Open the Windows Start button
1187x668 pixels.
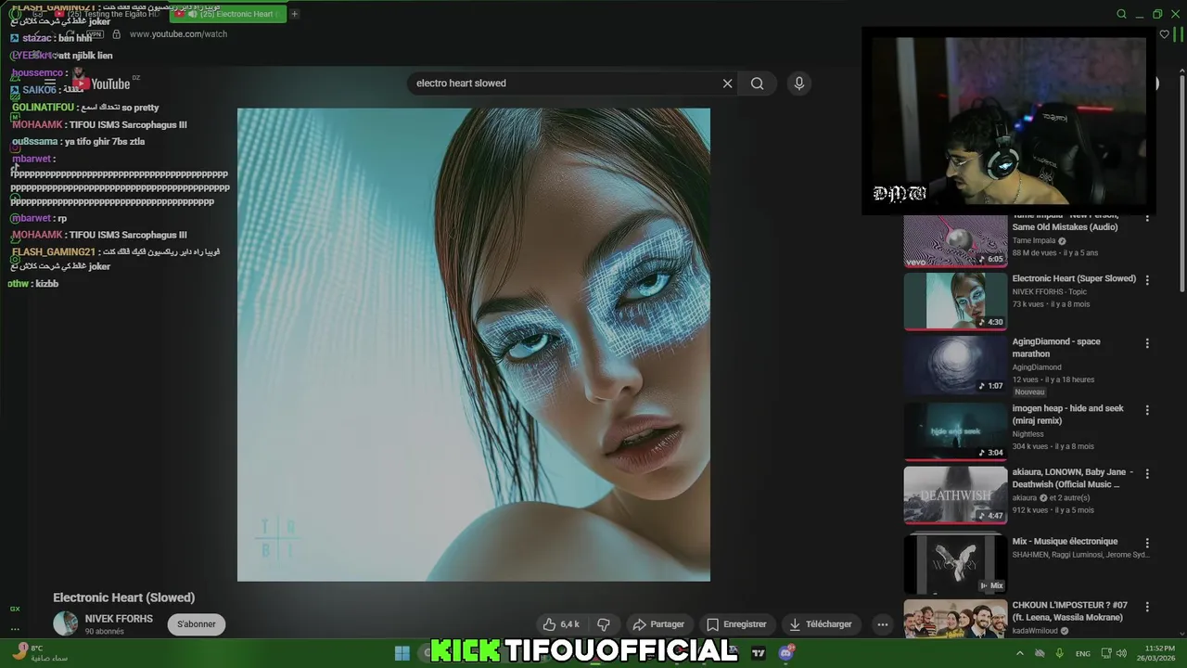tap(402, 653)
